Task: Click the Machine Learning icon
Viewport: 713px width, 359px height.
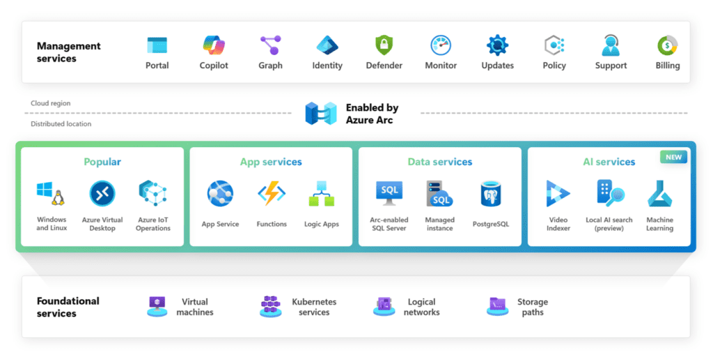Action: [x=659, y=194]
